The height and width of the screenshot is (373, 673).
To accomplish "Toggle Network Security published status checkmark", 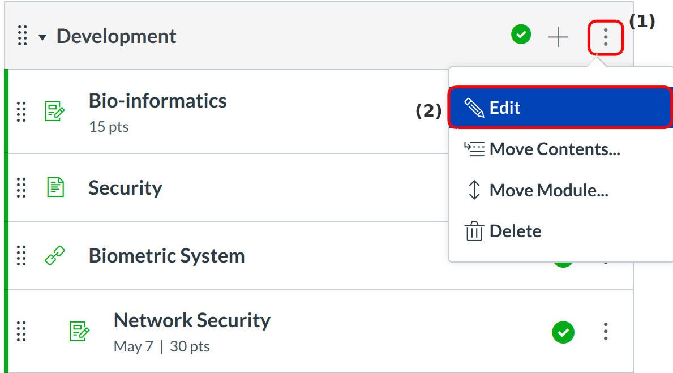I will [x=563, y=332].
